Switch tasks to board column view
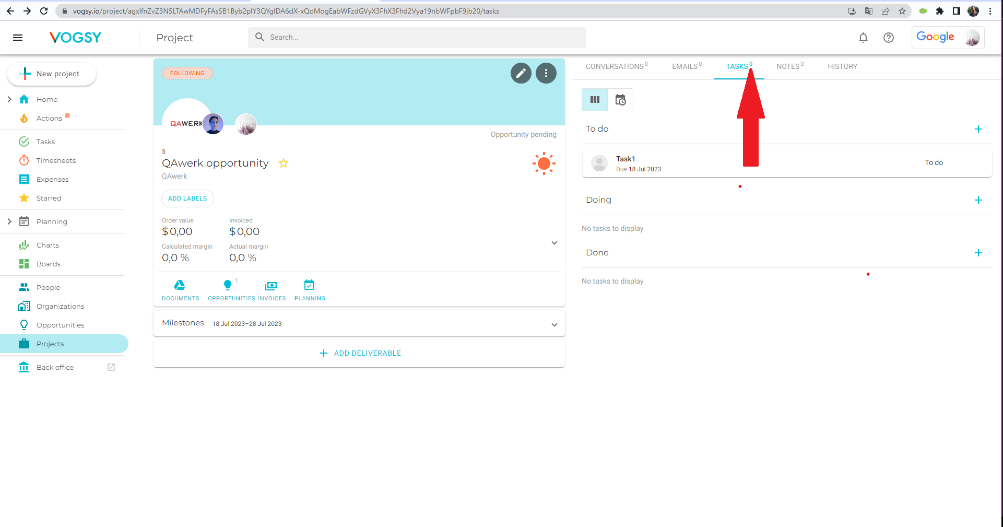The image size is (1003, 527). coord(595,100)
